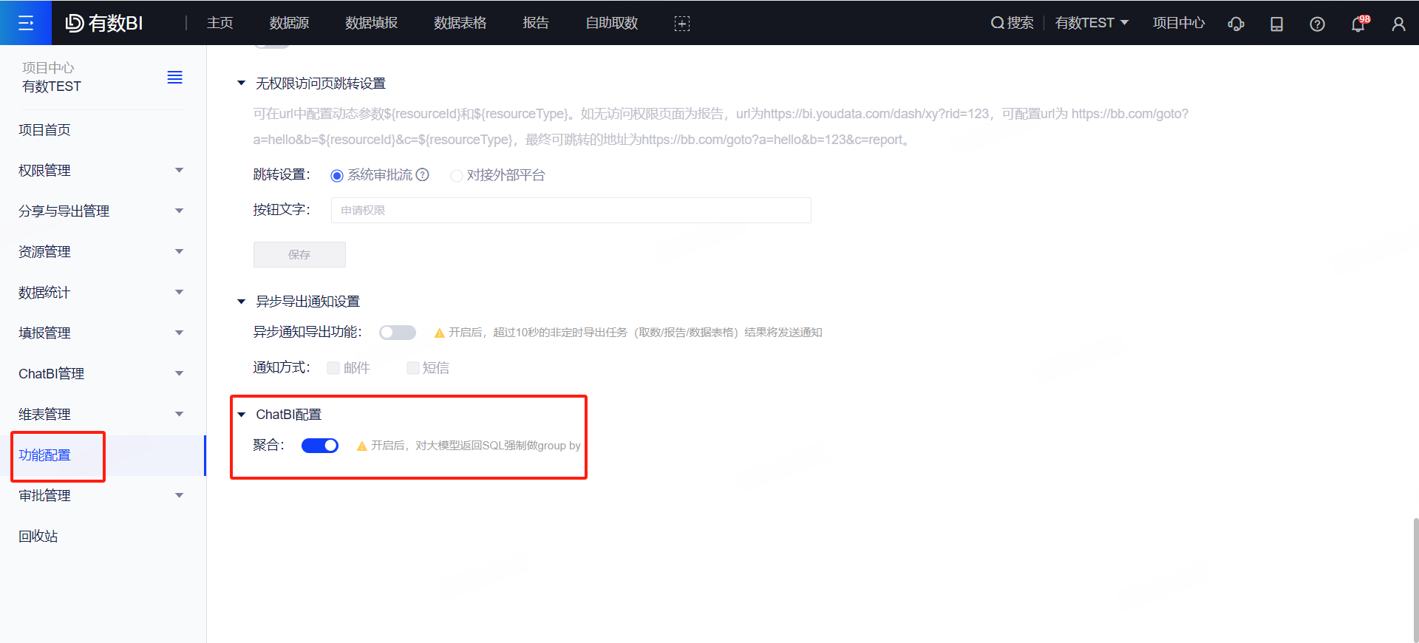Go to the 数据源 menu
The height and width of the screenshot is (643, 1419).
point(289,23)
